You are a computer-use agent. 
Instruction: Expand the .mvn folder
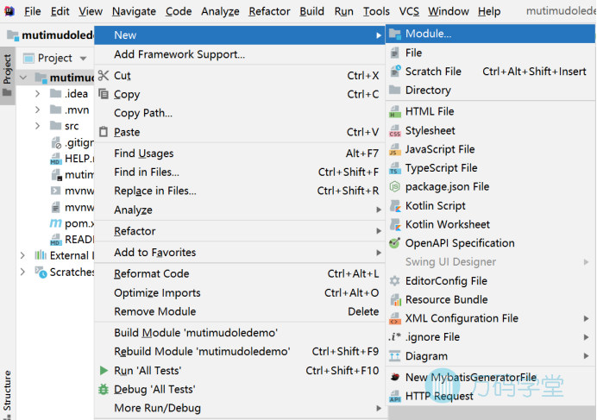pyautogui.click(x=37, y=110)
